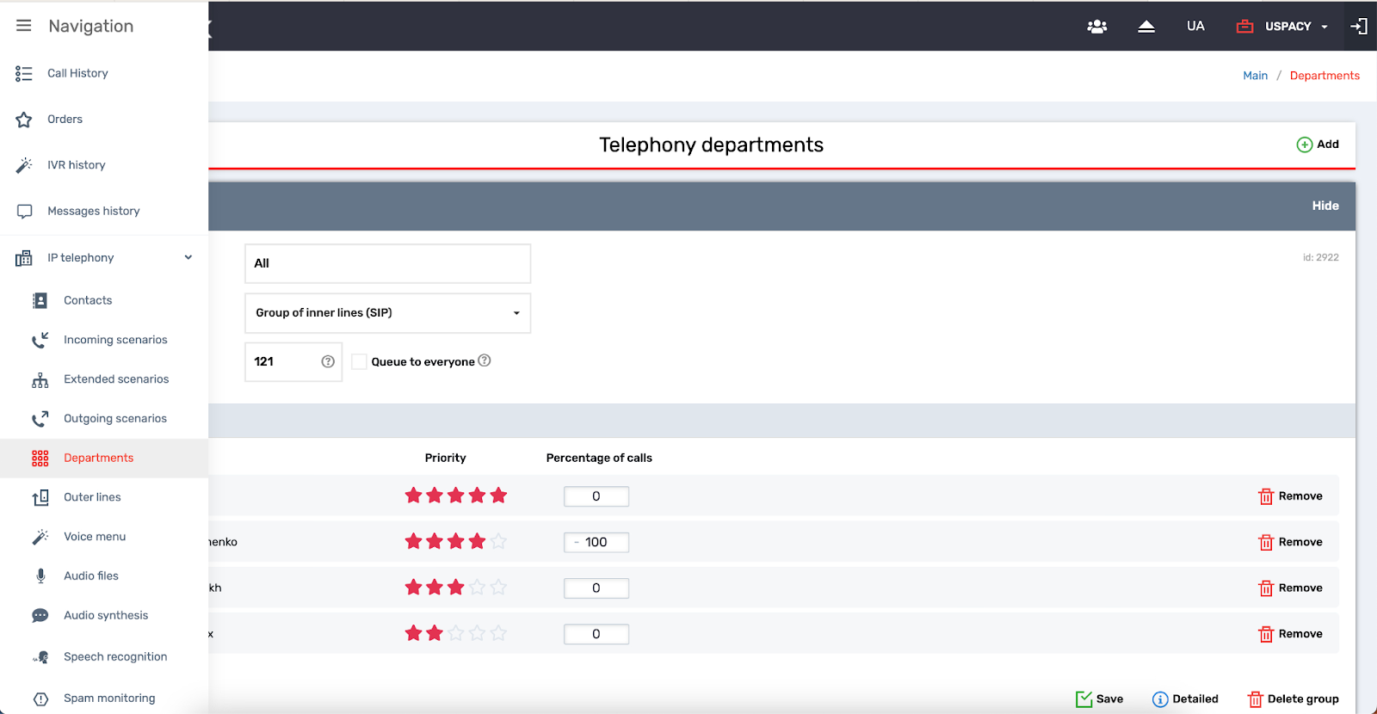This screenshot has height=714, width=1377.
Task: Open Outer lines icon
Action: point(40,497)
